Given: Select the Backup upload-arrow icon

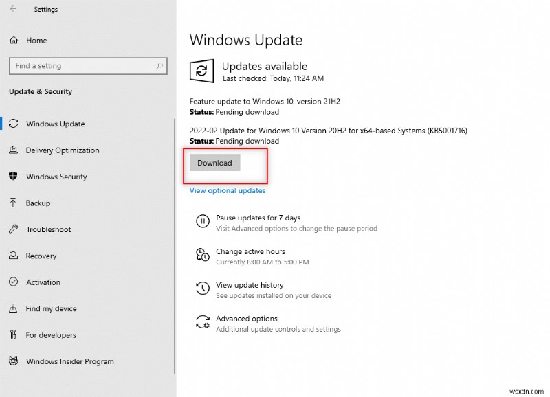Looking at the screenshot, I should [x=14, y=203].
